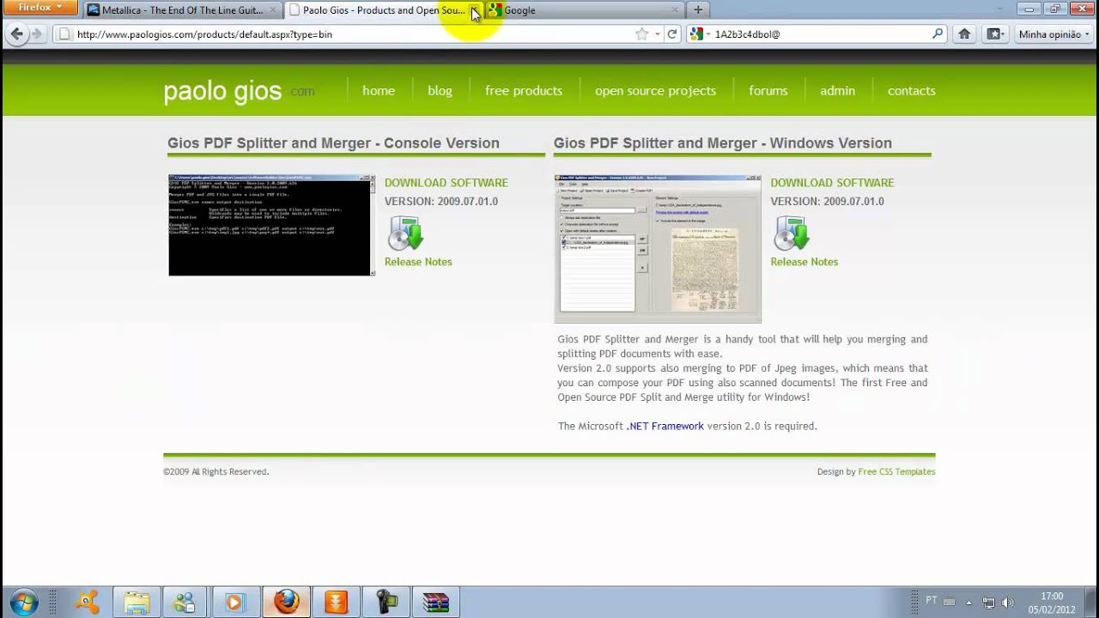
Task: Open a new tab with plus button
Action: [698, 10]
